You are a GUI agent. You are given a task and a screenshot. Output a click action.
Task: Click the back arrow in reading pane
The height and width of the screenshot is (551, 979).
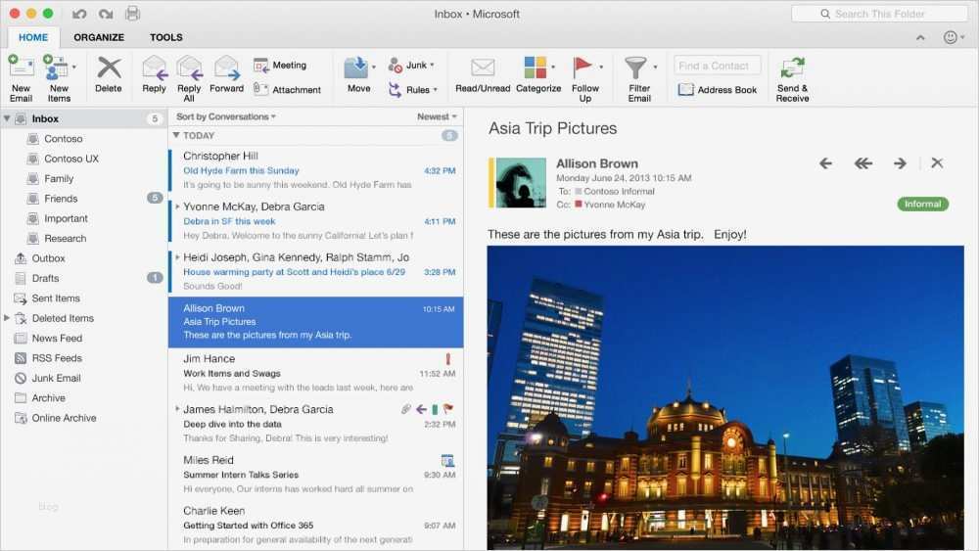point(825,163)
